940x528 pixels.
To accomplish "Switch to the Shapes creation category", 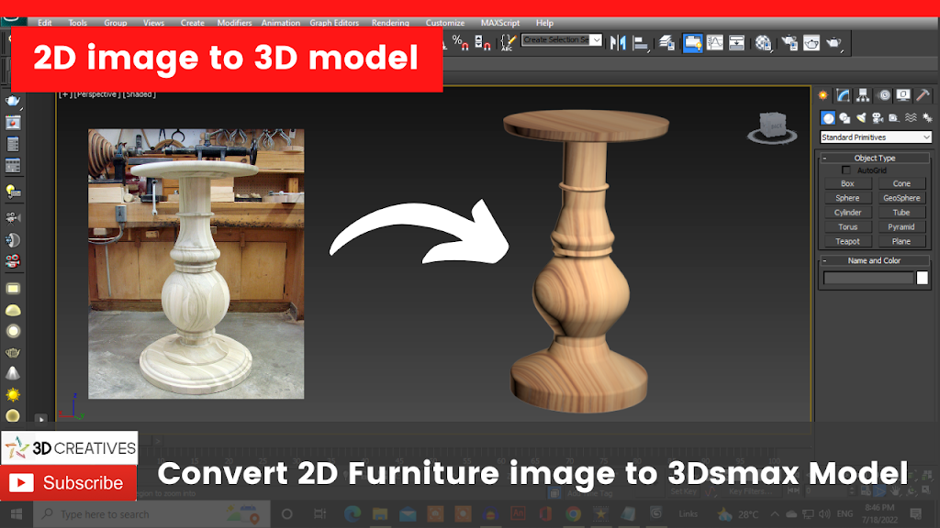I will click(845, 117).
